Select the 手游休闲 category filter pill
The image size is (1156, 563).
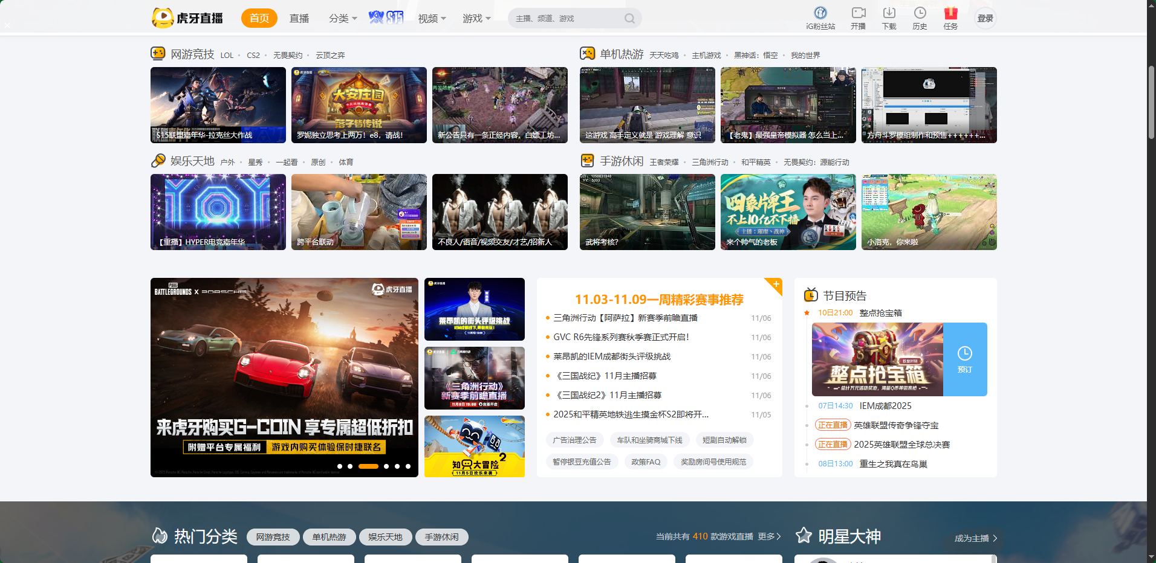[441, 537]
